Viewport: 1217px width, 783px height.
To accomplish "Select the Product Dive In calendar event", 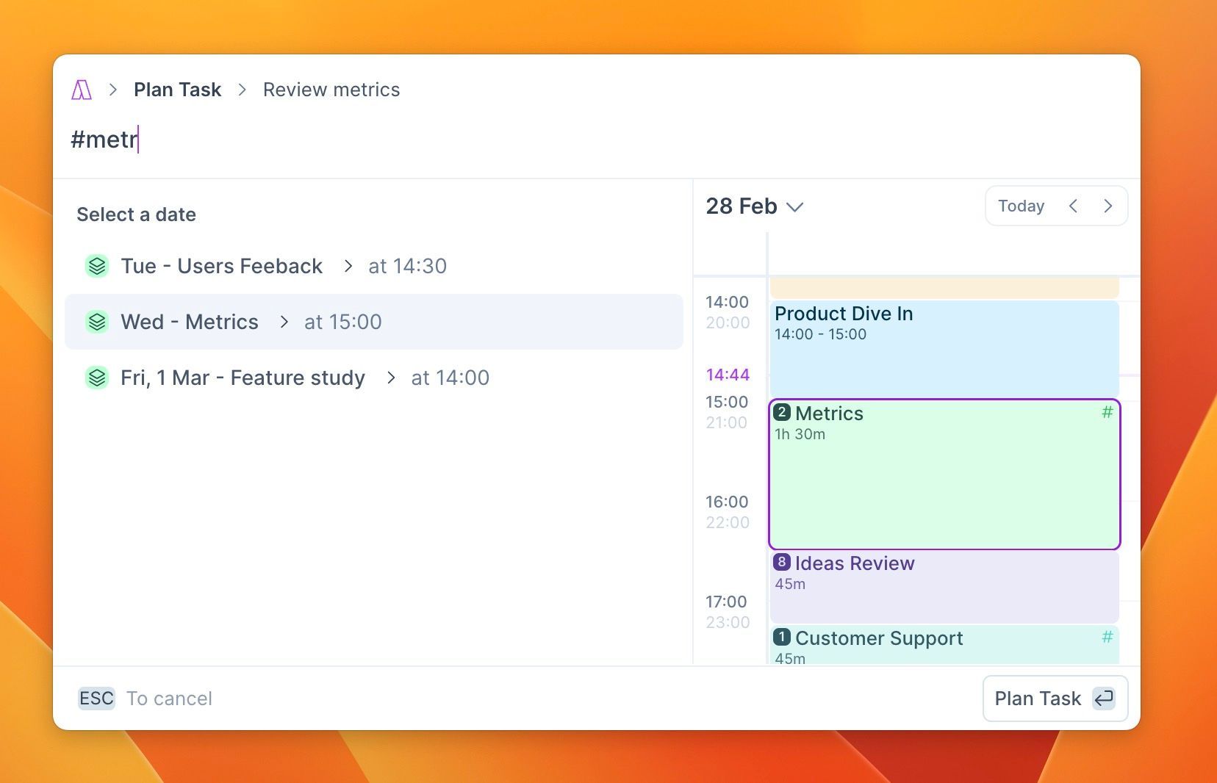I will pos(944,347).
